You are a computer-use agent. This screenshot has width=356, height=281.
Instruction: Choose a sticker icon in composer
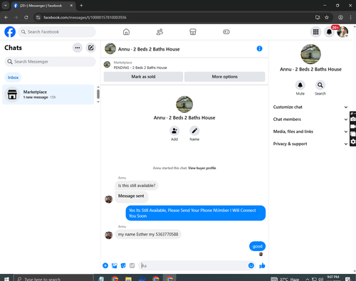[x=123, y=265]
